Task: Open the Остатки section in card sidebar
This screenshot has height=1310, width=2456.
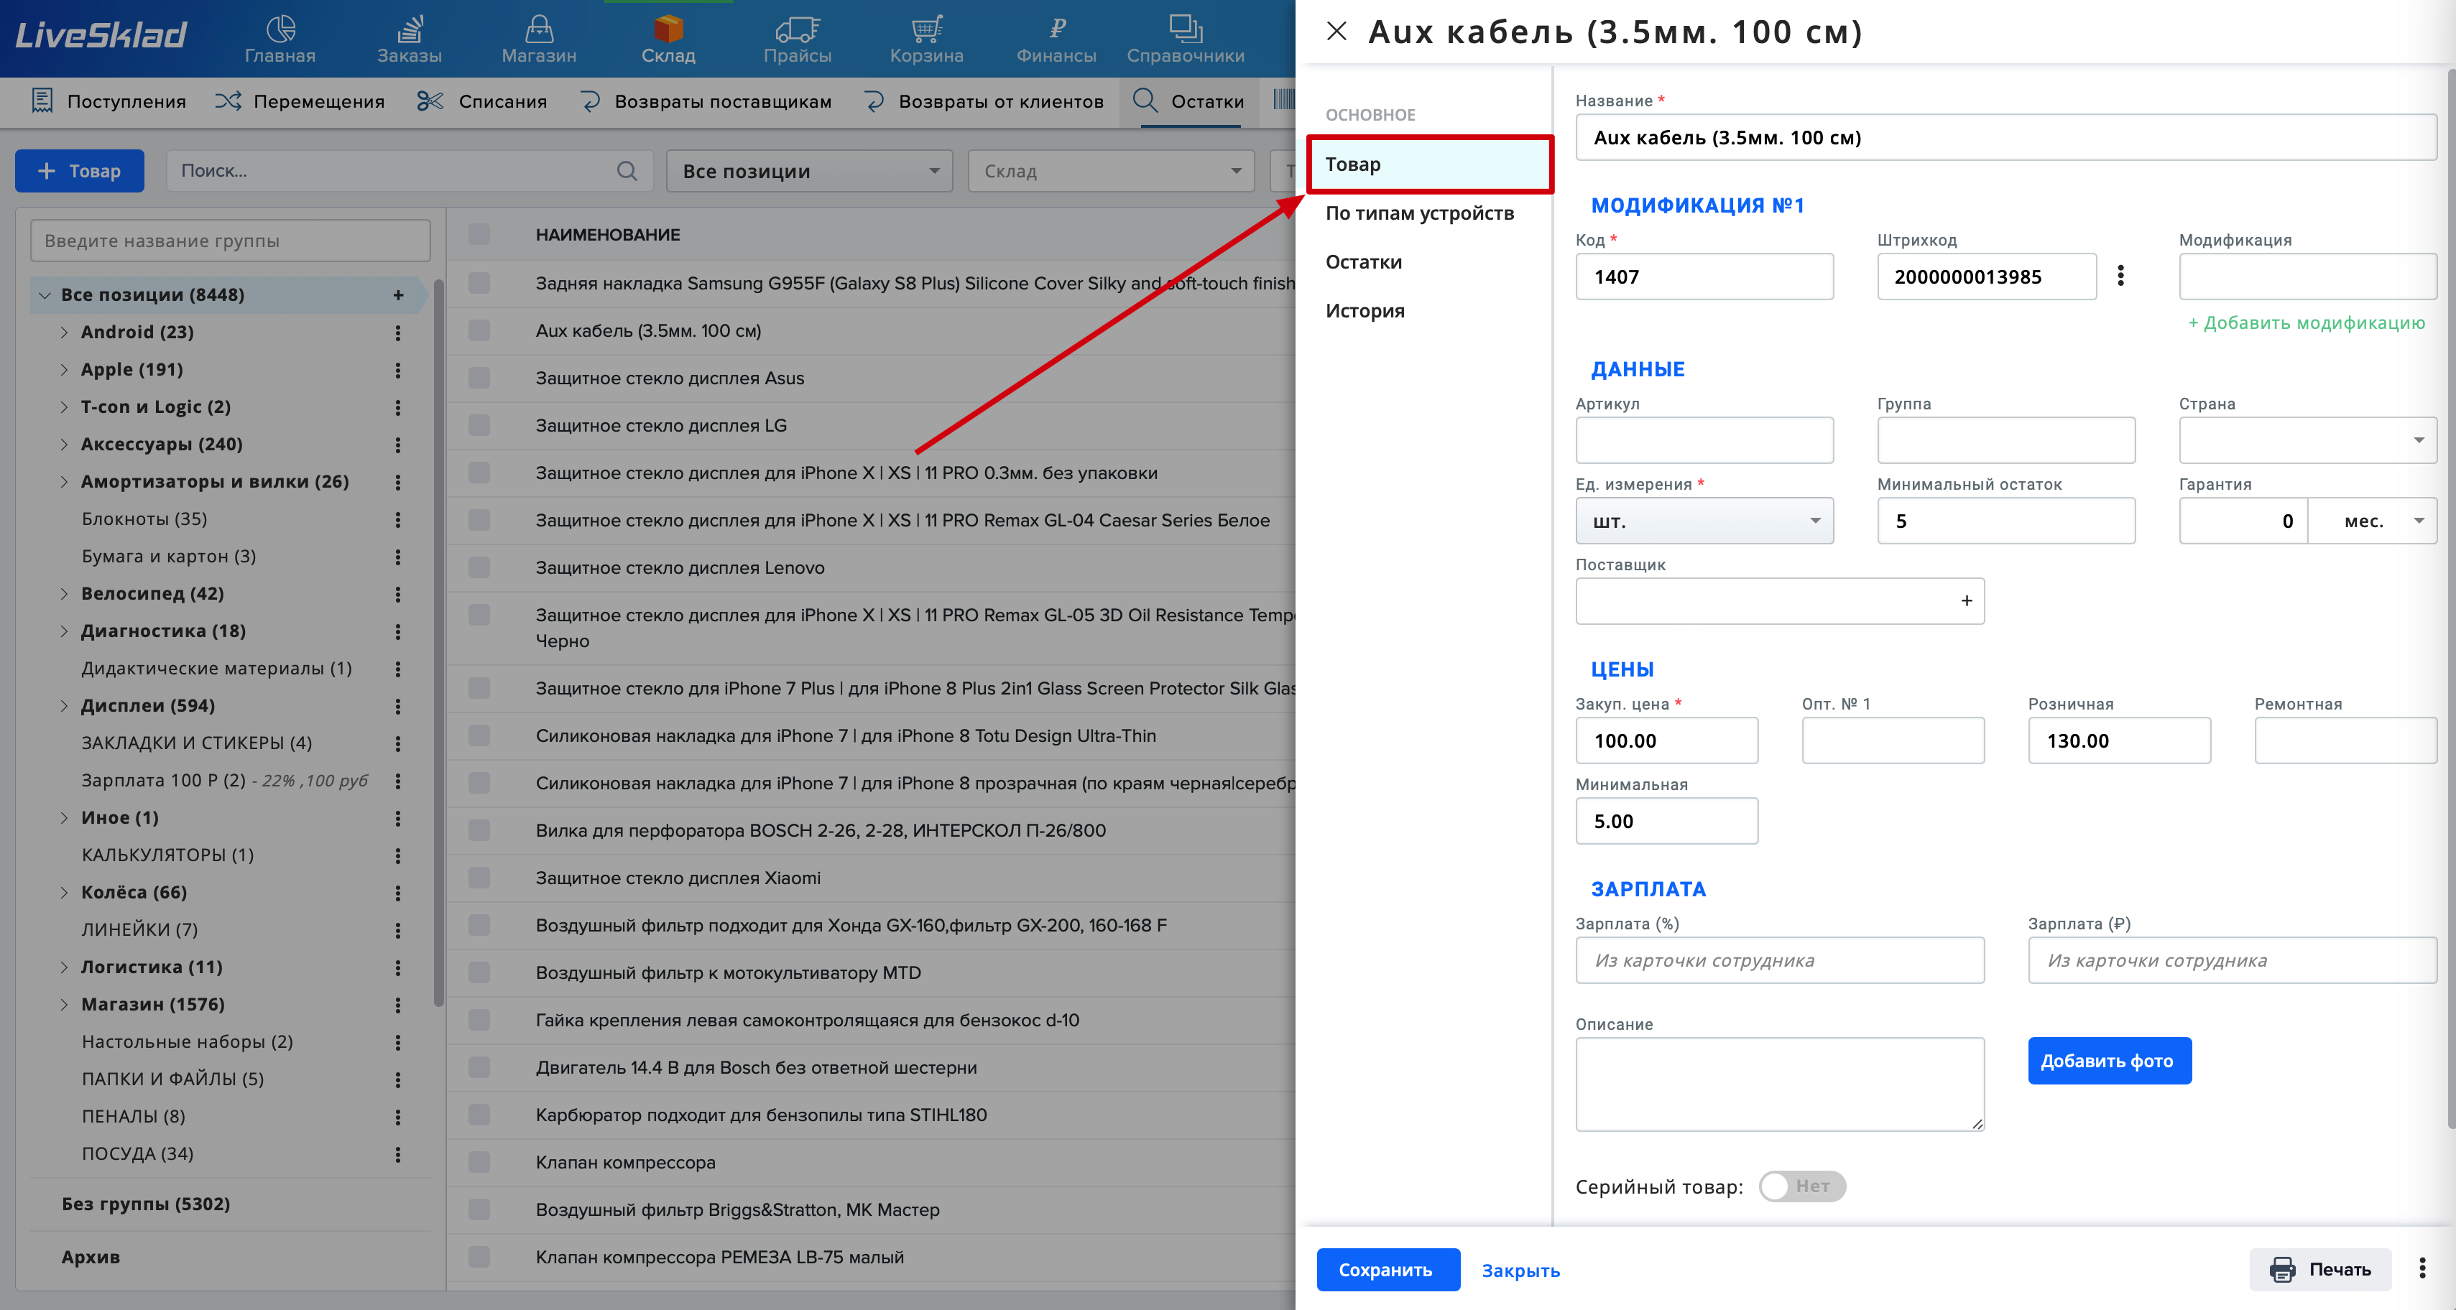Action: tap(1363, 262)
